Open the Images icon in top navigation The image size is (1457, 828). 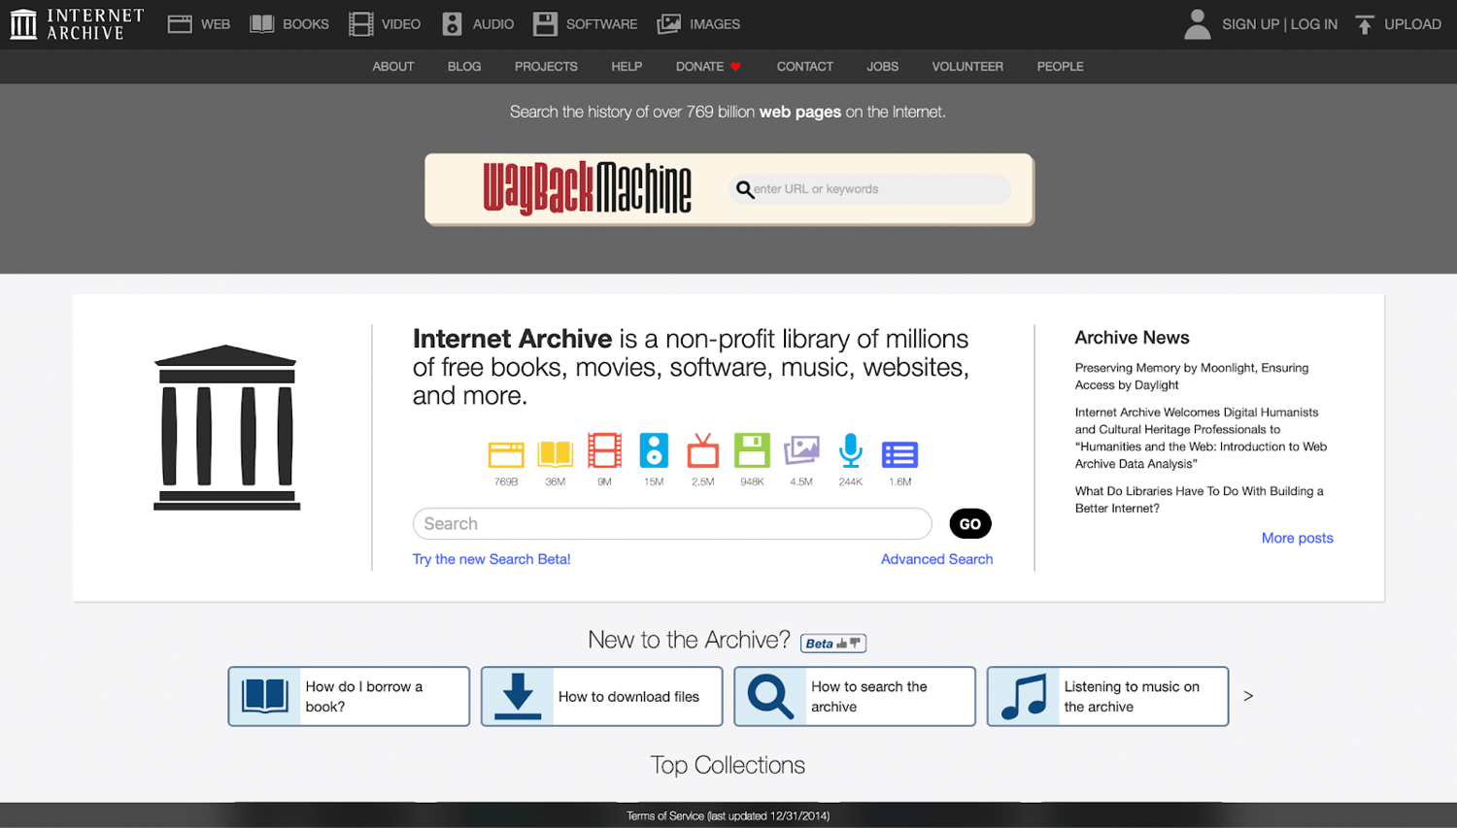click(669, 24)
